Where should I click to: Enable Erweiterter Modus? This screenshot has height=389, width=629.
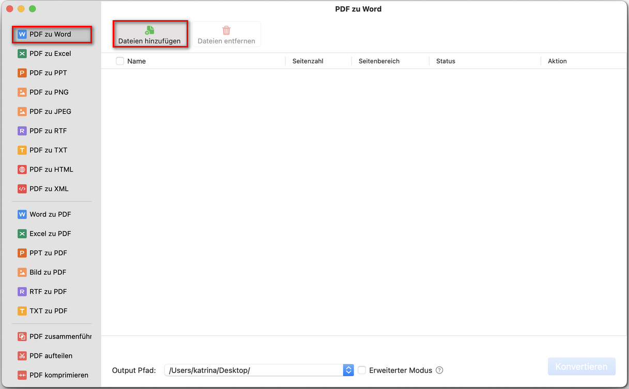[362, 370]
